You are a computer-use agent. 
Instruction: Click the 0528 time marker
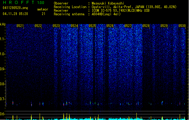coord(146,26)
